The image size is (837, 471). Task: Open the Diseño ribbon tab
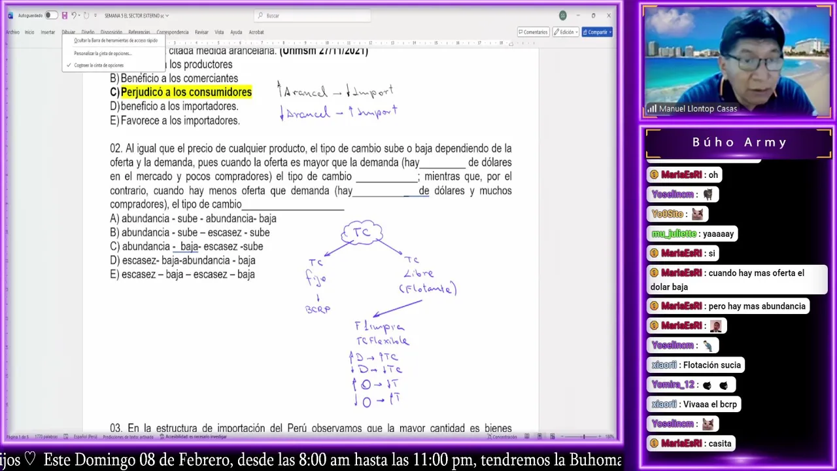coord(88,32)
